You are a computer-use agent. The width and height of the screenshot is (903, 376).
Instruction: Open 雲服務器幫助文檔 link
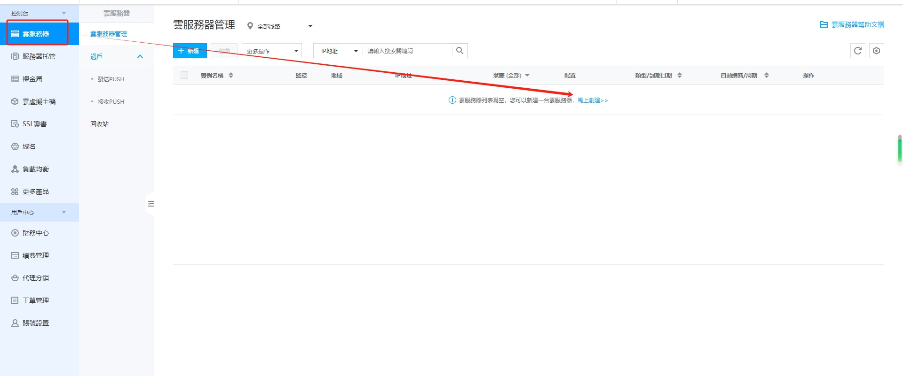(858, 24)
